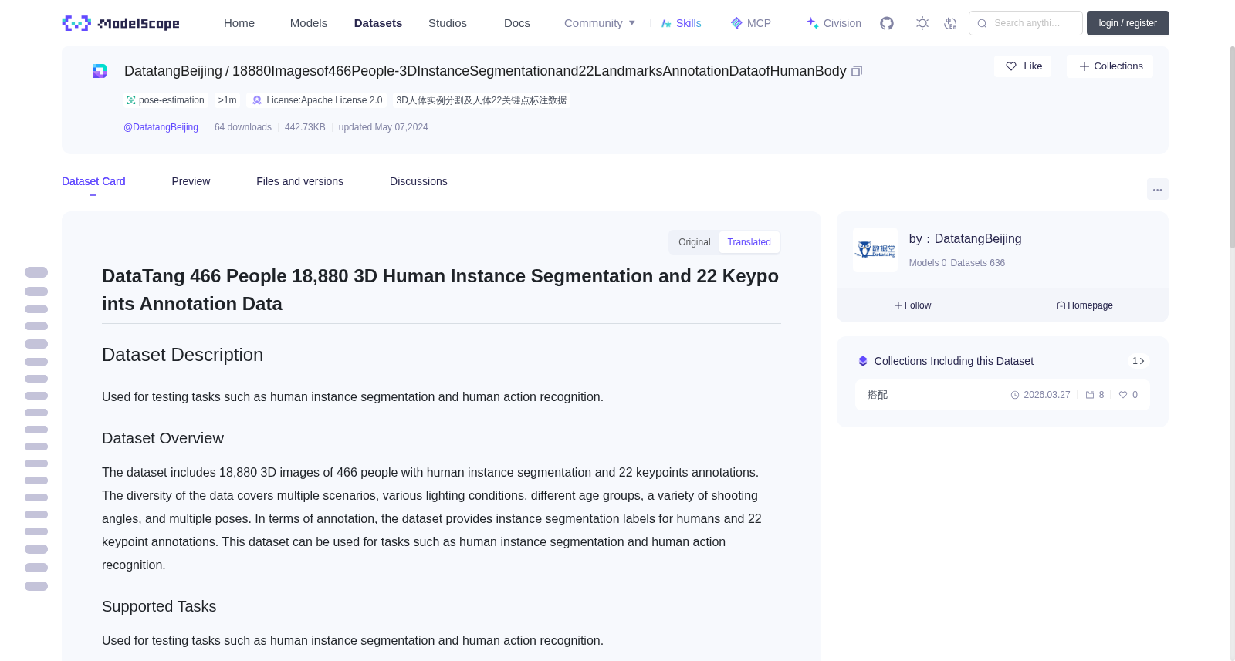Expand collections list via 1 > chevron
1235x661 pixels.
pyautogui.click(x=1138, y=361)
